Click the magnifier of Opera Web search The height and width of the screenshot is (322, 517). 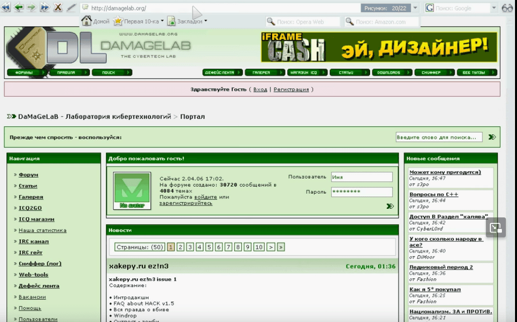[x=271, y=22]
